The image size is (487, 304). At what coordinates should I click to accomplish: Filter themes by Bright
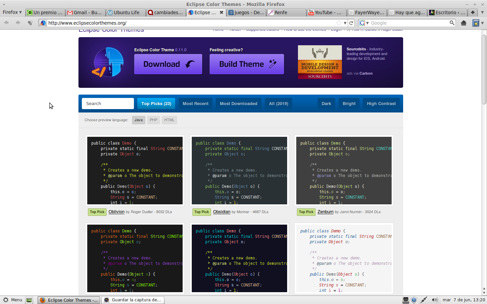click(349, 104)
